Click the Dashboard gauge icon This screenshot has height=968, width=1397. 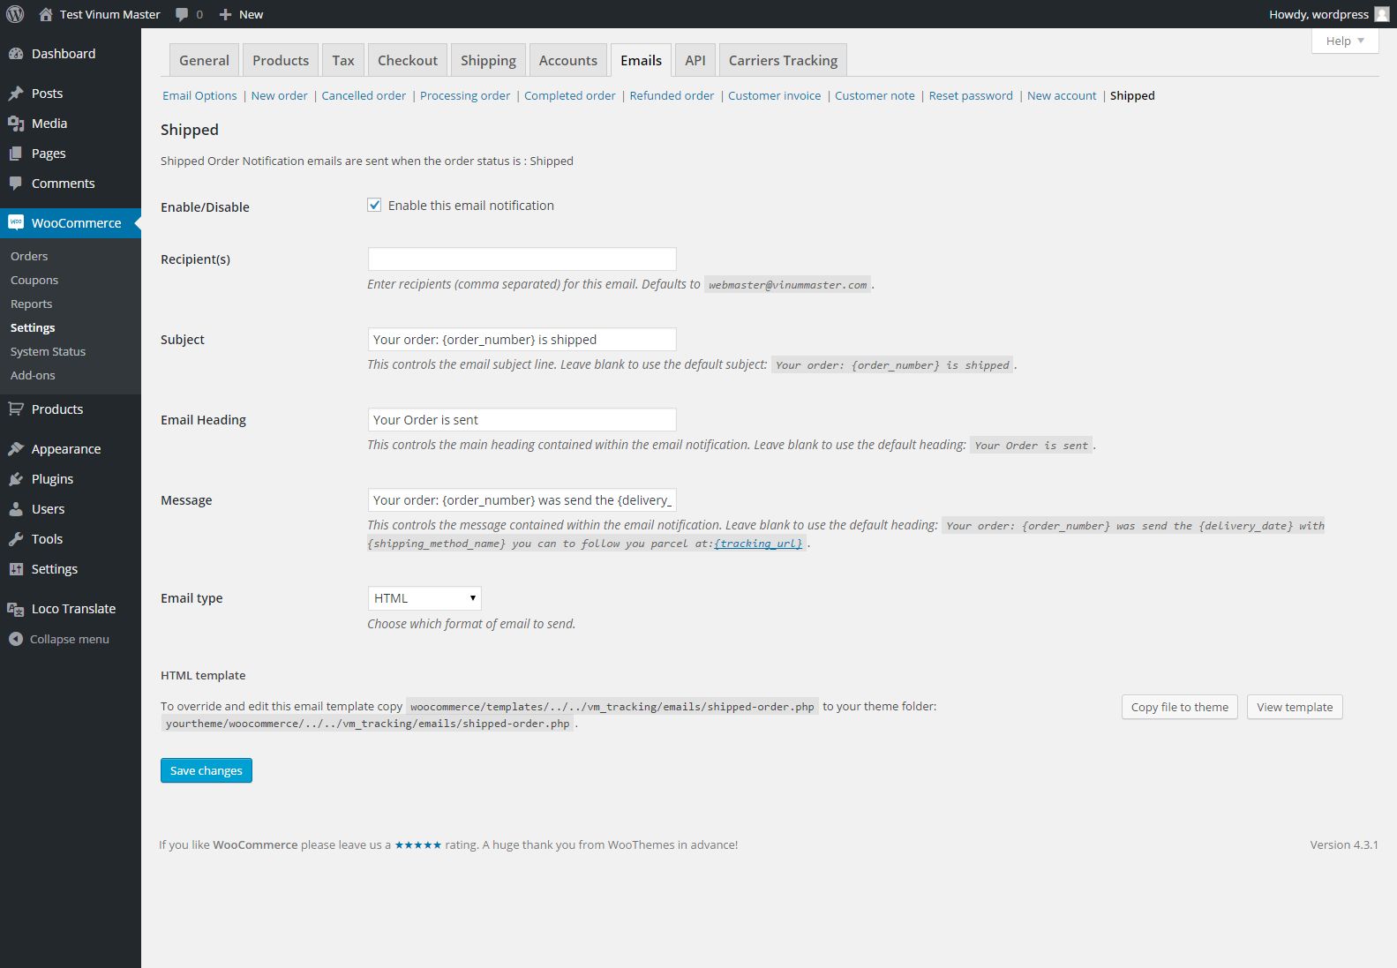pyautogui.click(x=16, y=54)
